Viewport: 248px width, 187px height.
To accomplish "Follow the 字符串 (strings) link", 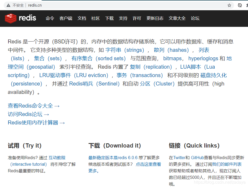I will tap(125, 50).
